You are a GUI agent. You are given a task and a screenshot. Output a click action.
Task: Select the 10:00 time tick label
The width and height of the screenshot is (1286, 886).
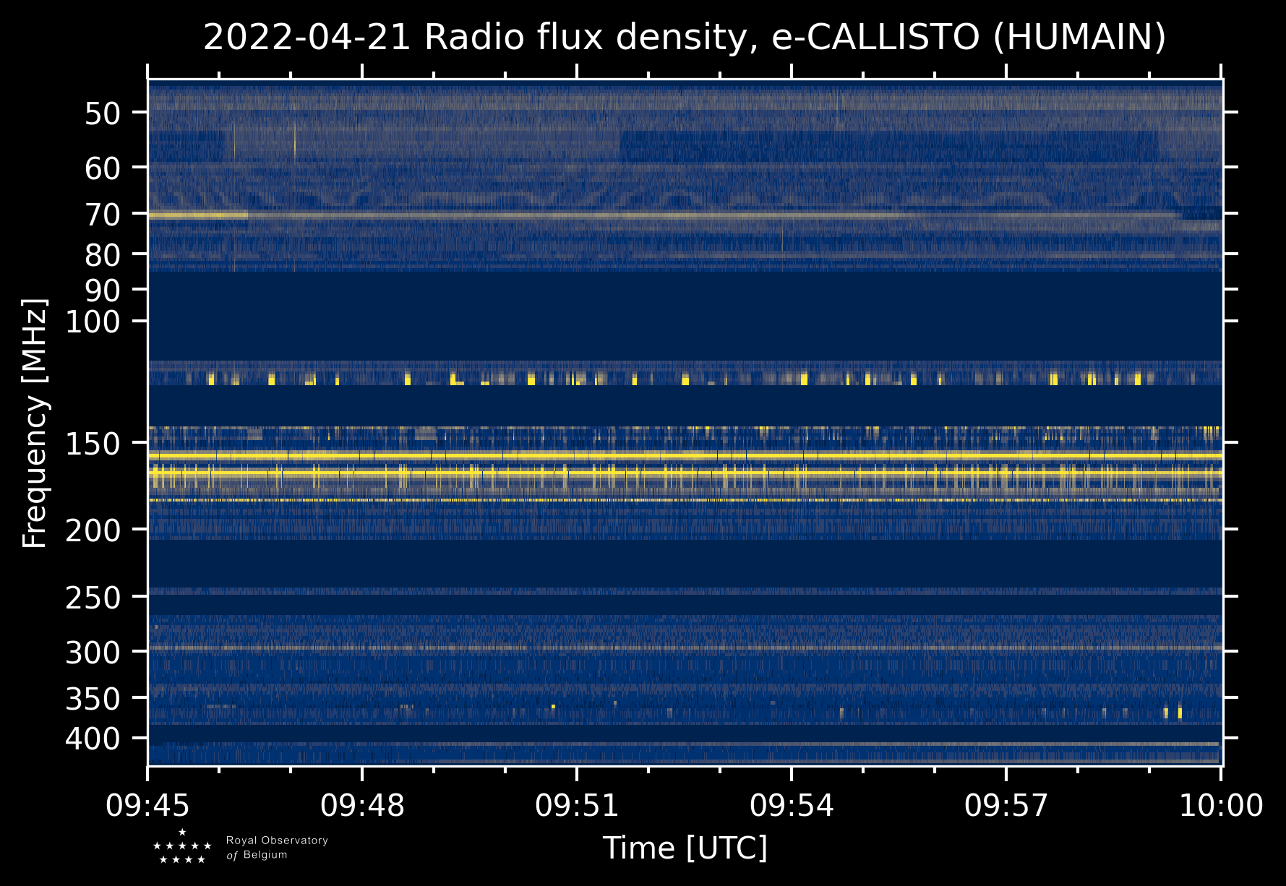1221,806
